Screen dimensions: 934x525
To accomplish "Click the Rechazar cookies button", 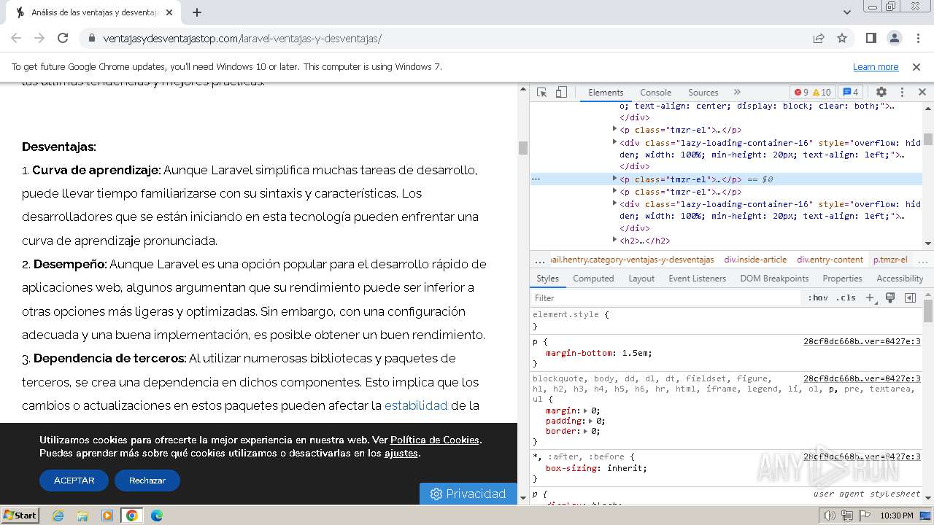I will (147, 481).
